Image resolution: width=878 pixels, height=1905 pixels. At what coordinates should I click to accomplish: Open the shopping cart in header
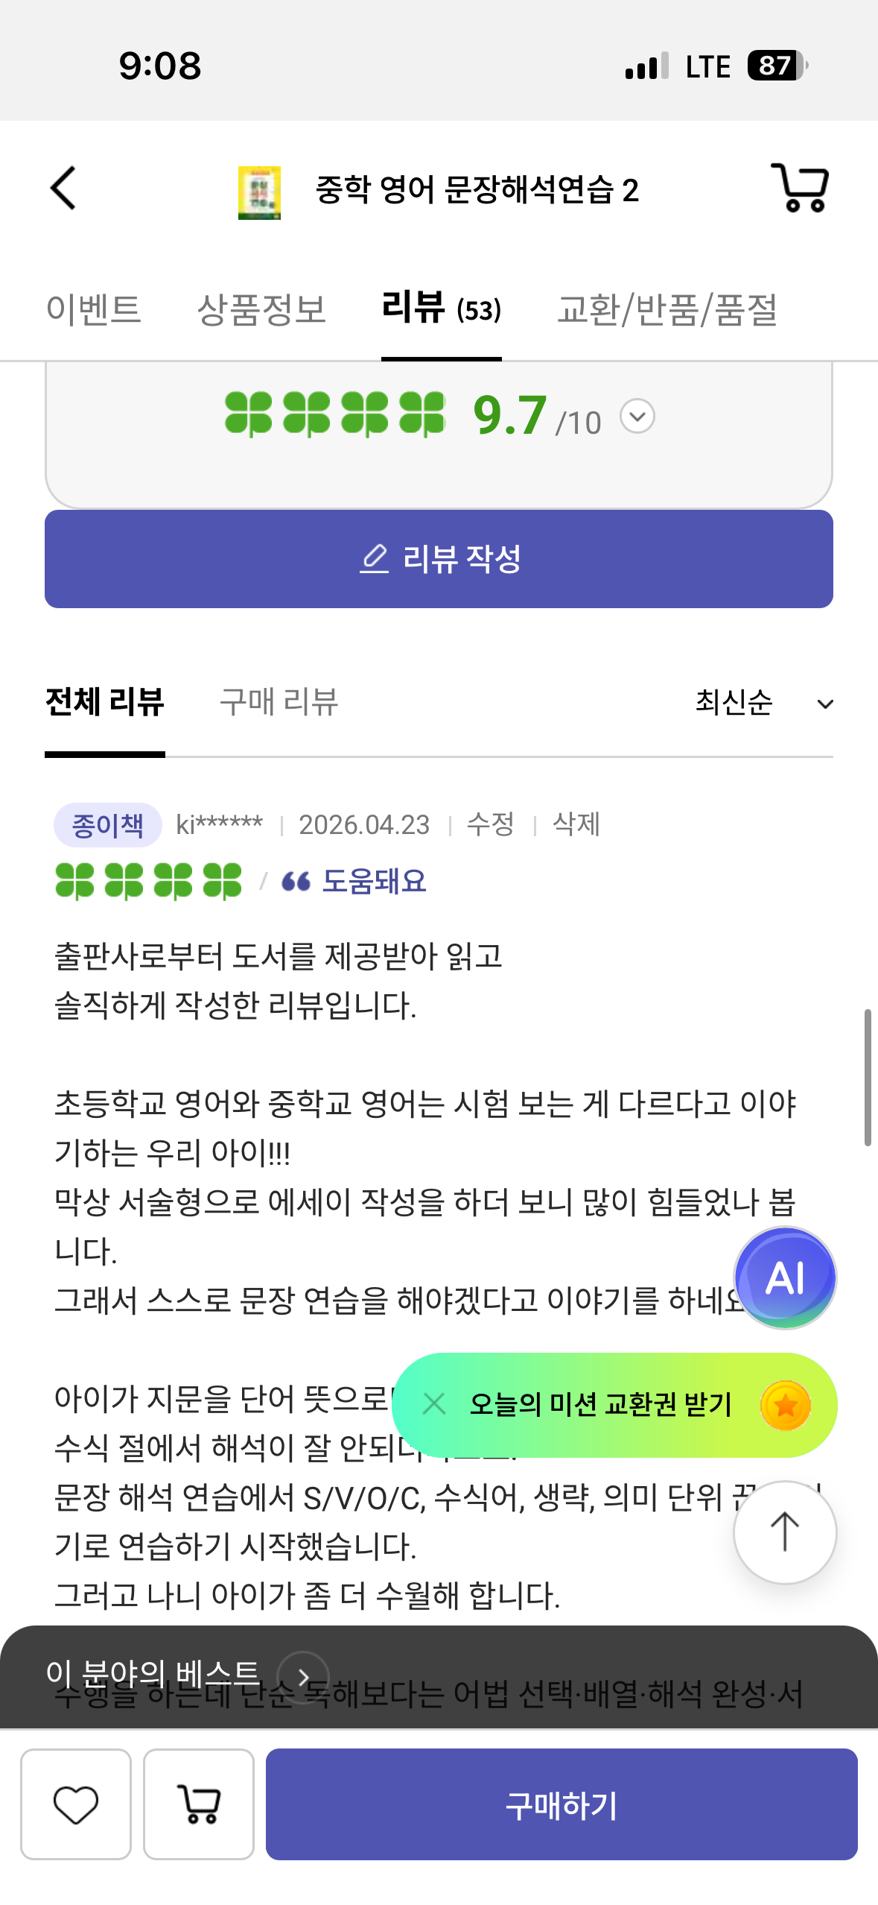(x=801, y=188)
